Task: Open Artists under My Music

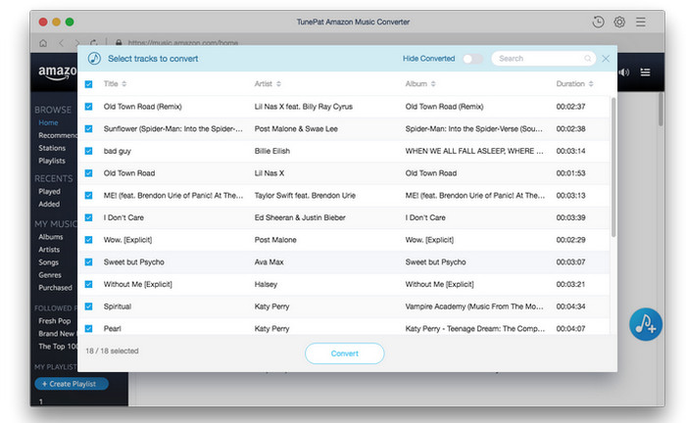Action: click(x=49, y=250)
